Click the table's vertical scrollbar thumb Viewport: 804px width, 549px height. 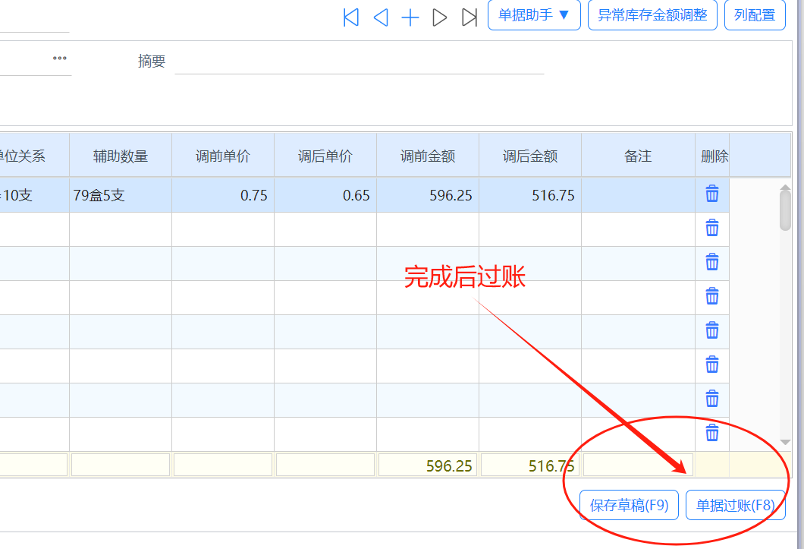click(x=785, y=209)
